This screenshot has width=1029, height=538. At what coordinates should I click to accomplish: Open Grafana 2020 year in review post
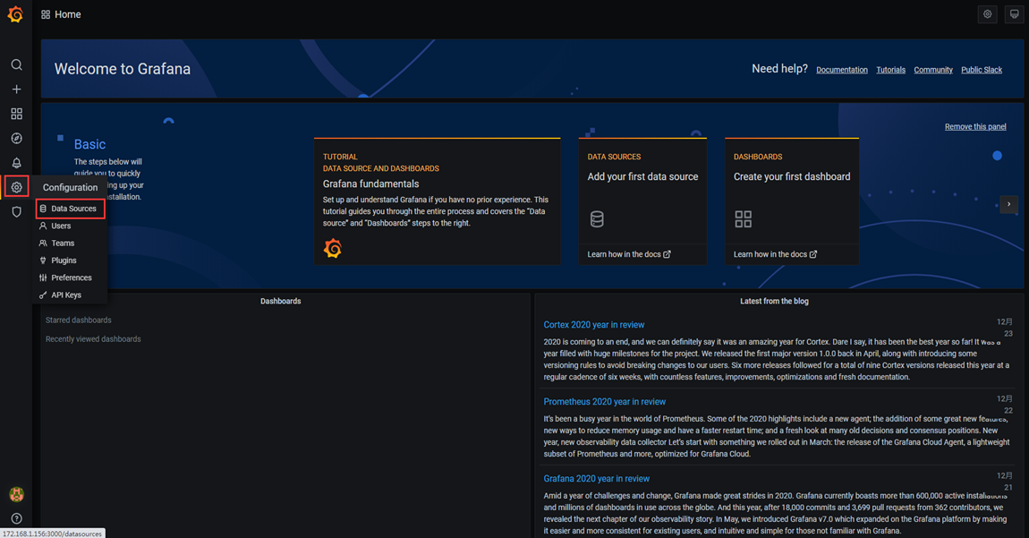click(597, 478)
